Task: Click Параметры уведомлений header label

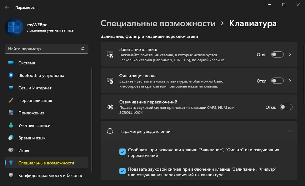Action: (145, 131)
